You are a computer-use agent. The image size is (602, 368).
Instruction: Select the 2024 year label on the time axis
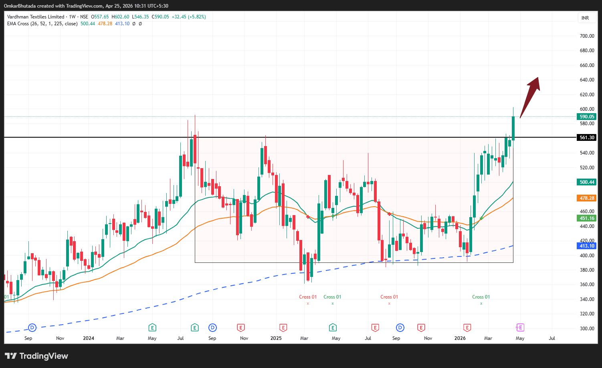(89, 338)
